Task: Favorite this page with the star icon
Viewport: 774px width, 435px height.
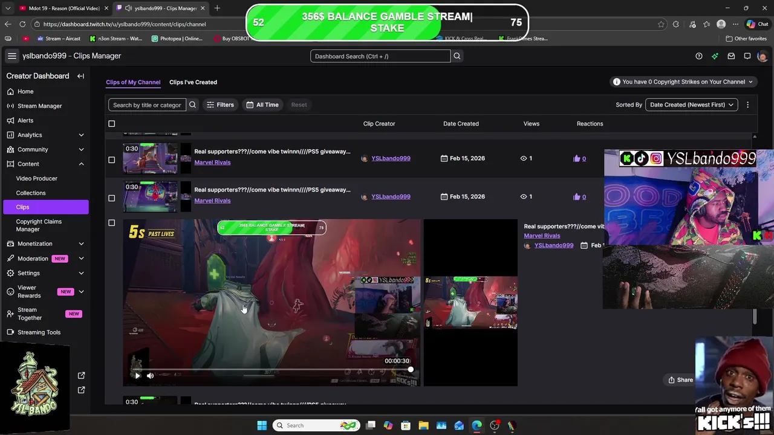Action: coord(661,24)
